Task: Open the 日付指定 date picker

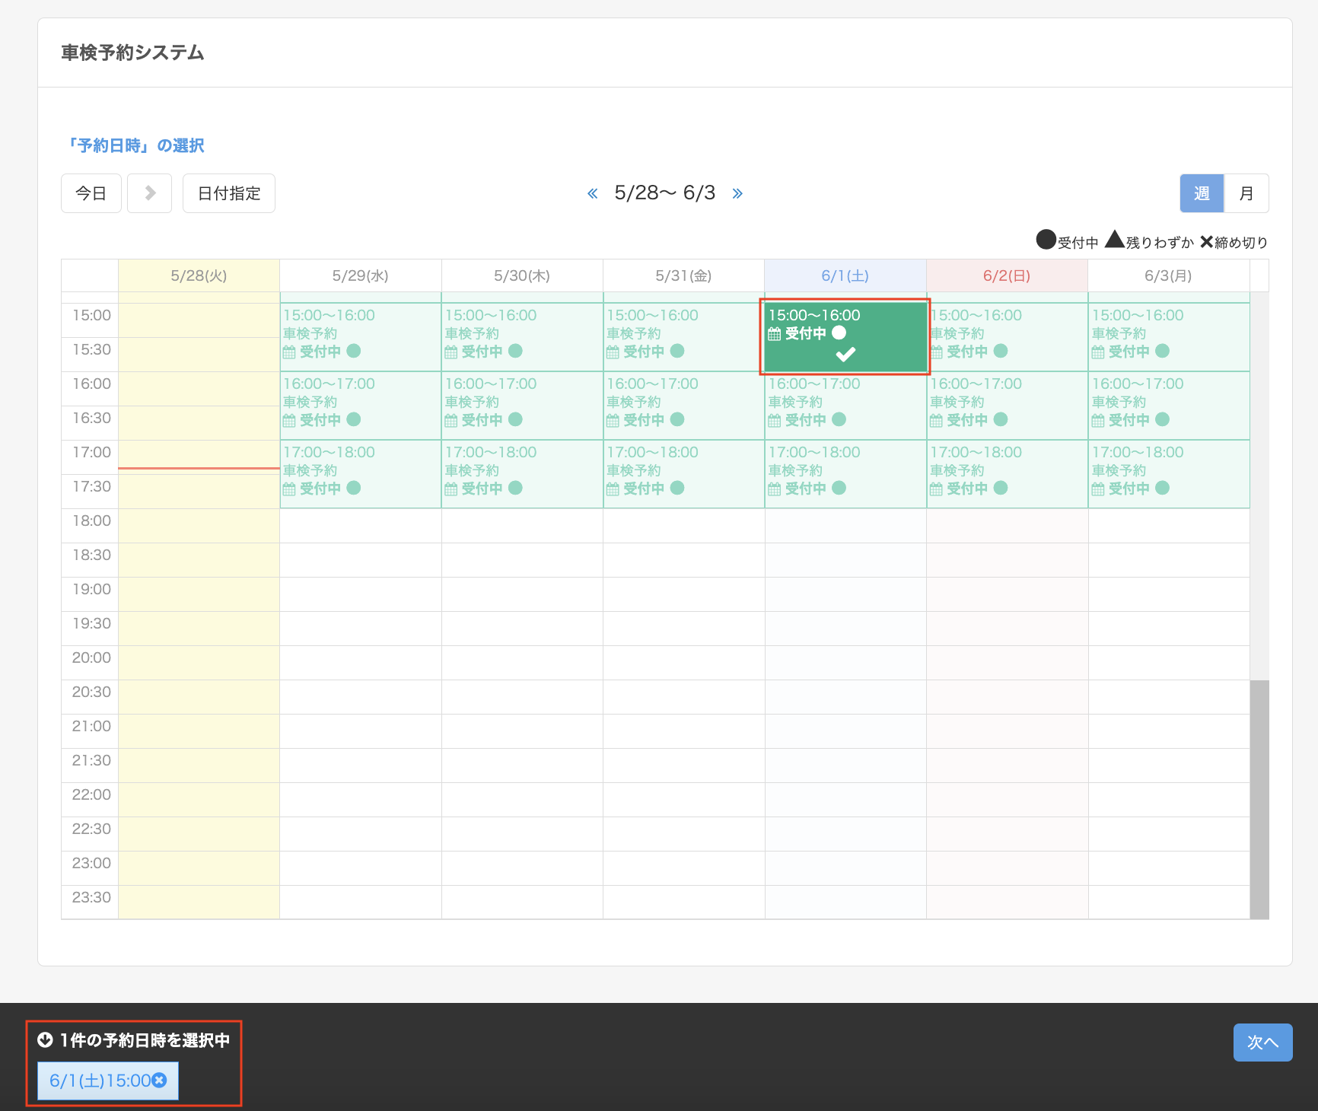Action: click(x=228, y=193)
